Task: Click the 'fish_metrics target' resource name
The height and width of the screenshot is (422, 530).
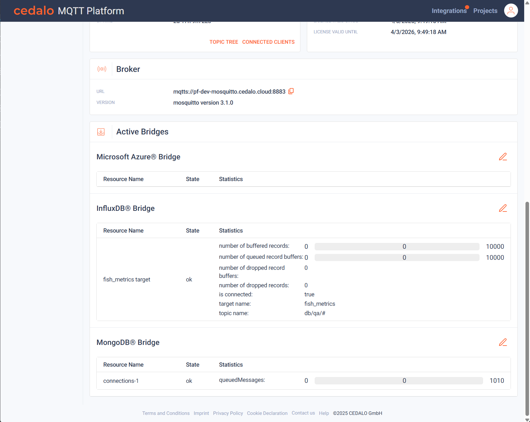Action: click(127, 279)
